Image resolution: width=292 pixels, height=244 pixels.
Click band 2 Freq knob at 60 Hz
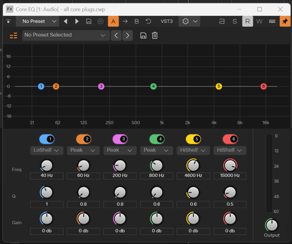(x=83, y=165)
